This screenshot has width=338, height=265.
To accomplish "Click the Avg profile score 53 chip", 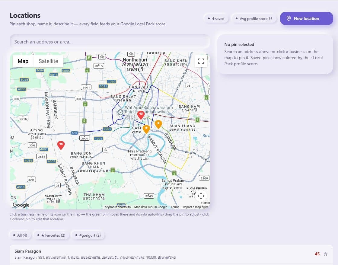I will coord(254,18).
